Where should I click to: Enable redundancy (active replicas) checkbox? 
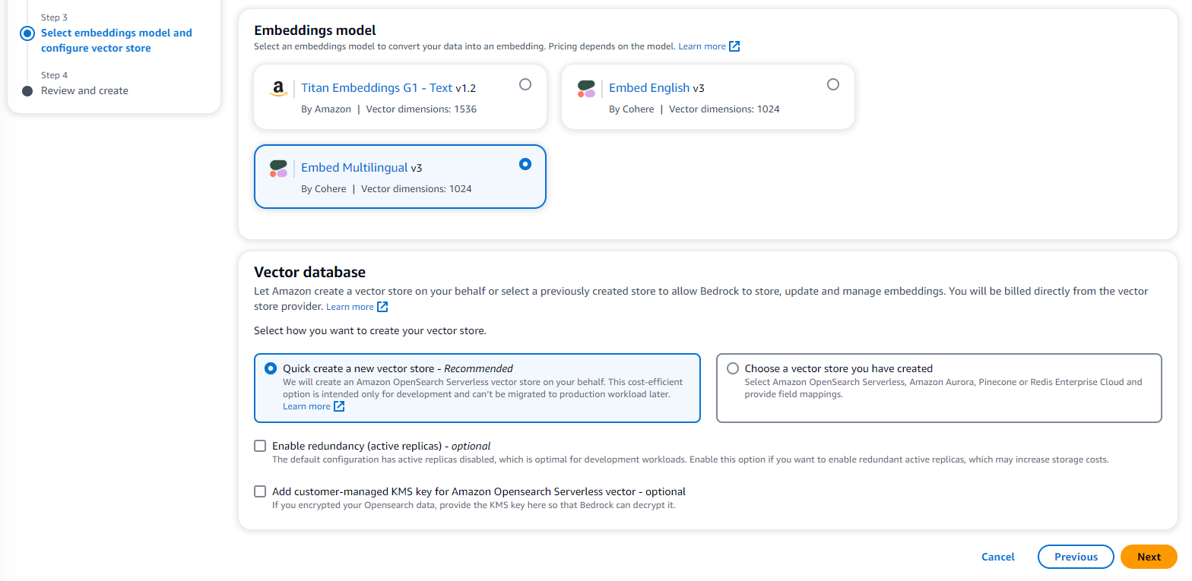pos(260,446)
